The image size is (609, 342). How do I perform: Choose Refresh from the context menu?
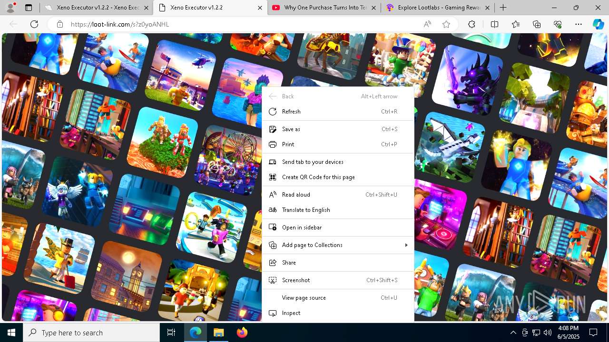pyautogui.click(x=338, y=112)
